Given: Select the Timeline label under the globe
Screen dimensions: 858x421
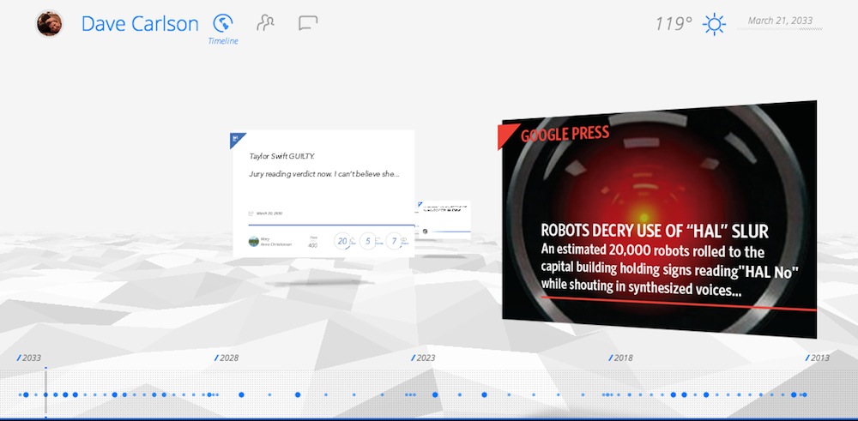Looking at the screenshot, I should (223, 41).
